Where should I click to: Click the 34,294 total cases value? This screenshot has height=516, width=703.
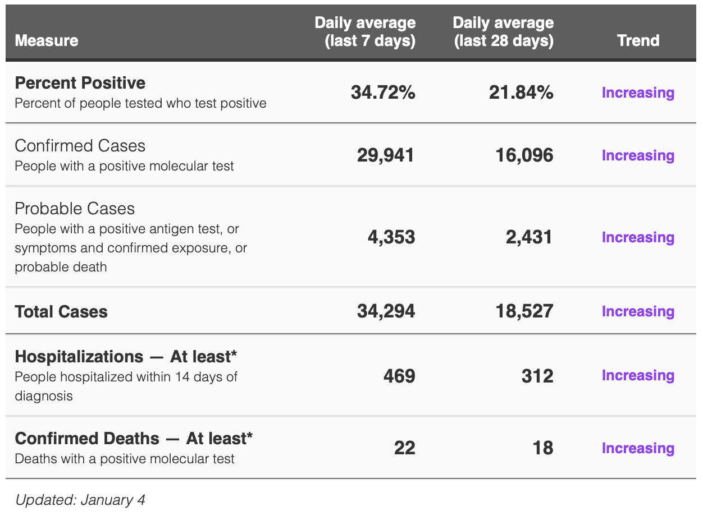pos(386,311)
